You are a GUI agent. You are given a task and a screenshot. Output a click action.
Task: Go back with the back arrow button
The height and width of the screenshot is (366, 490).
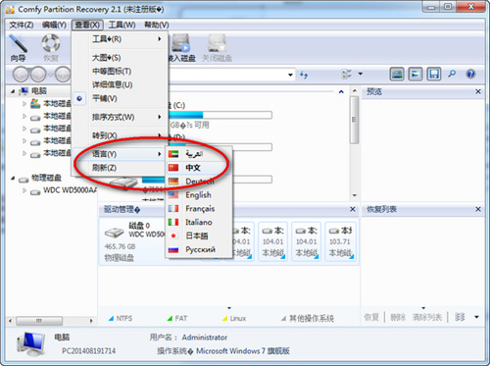tap(21, 75)
